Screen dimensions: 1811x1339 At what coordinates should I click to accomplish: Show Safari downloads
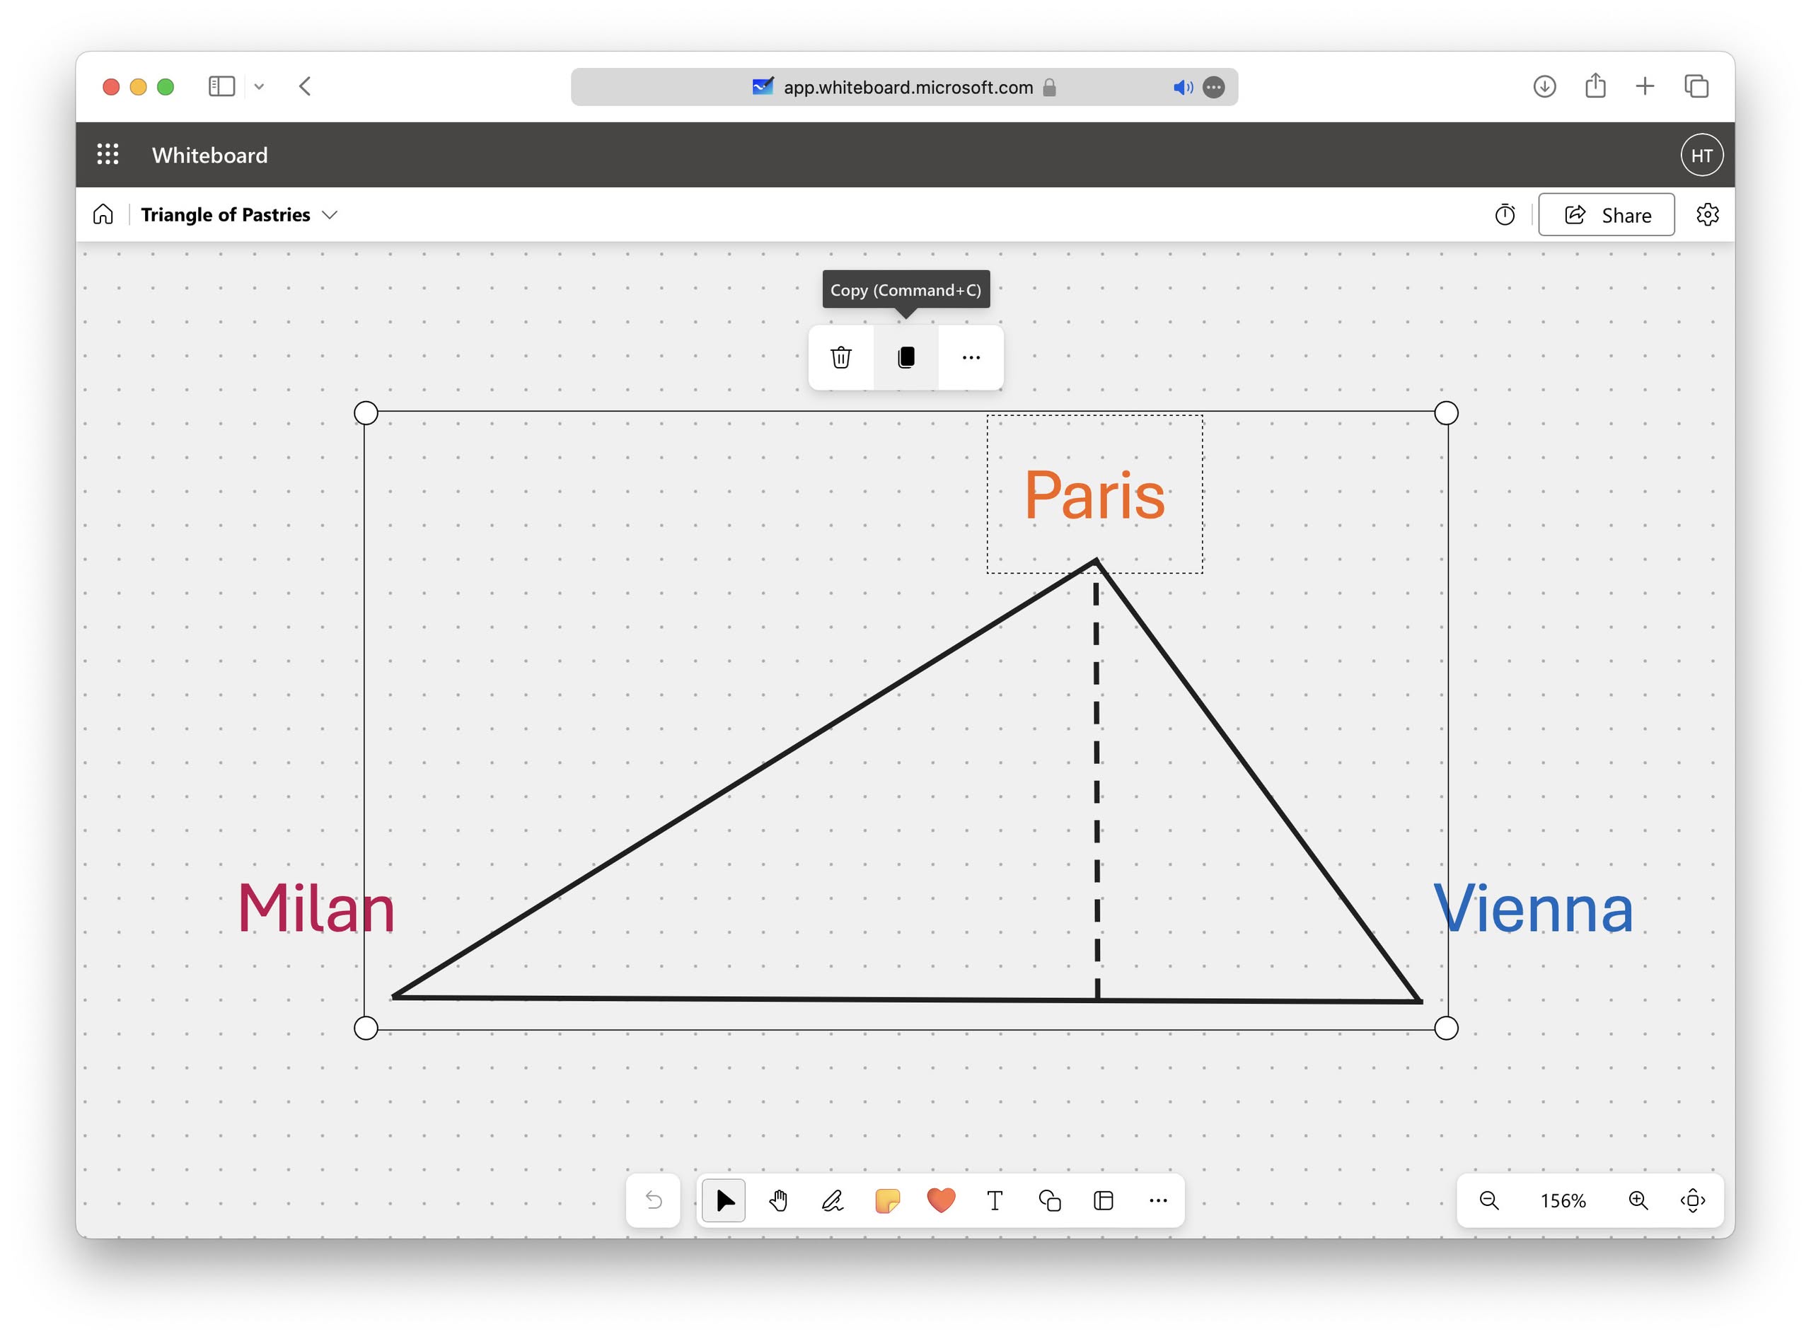pos(1544,86)
